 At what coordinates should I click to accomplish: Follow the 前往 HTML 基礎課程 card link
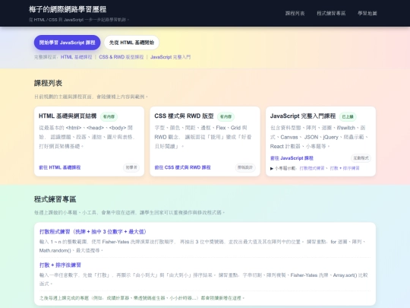(60, 167)
